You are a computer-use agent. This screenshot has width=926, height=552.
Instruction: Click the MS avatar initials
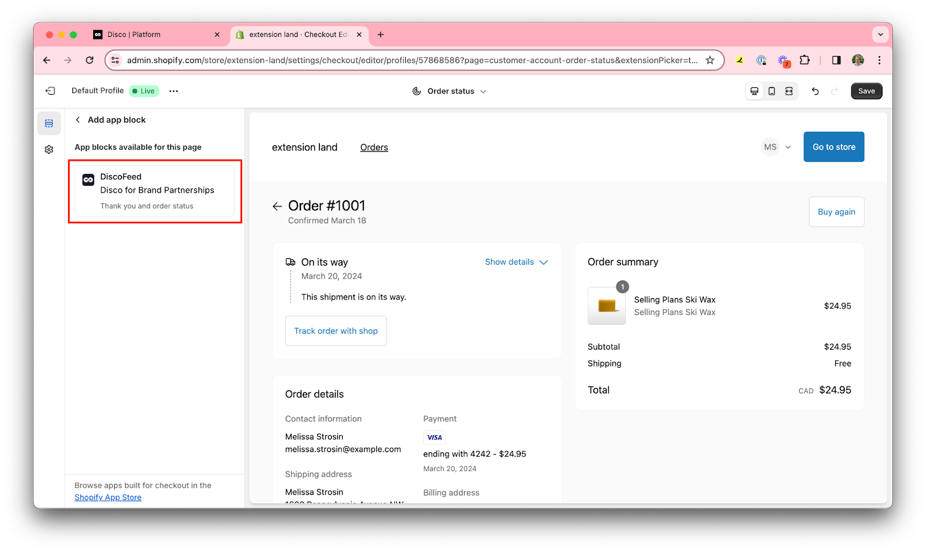click(x=770, y=147)
